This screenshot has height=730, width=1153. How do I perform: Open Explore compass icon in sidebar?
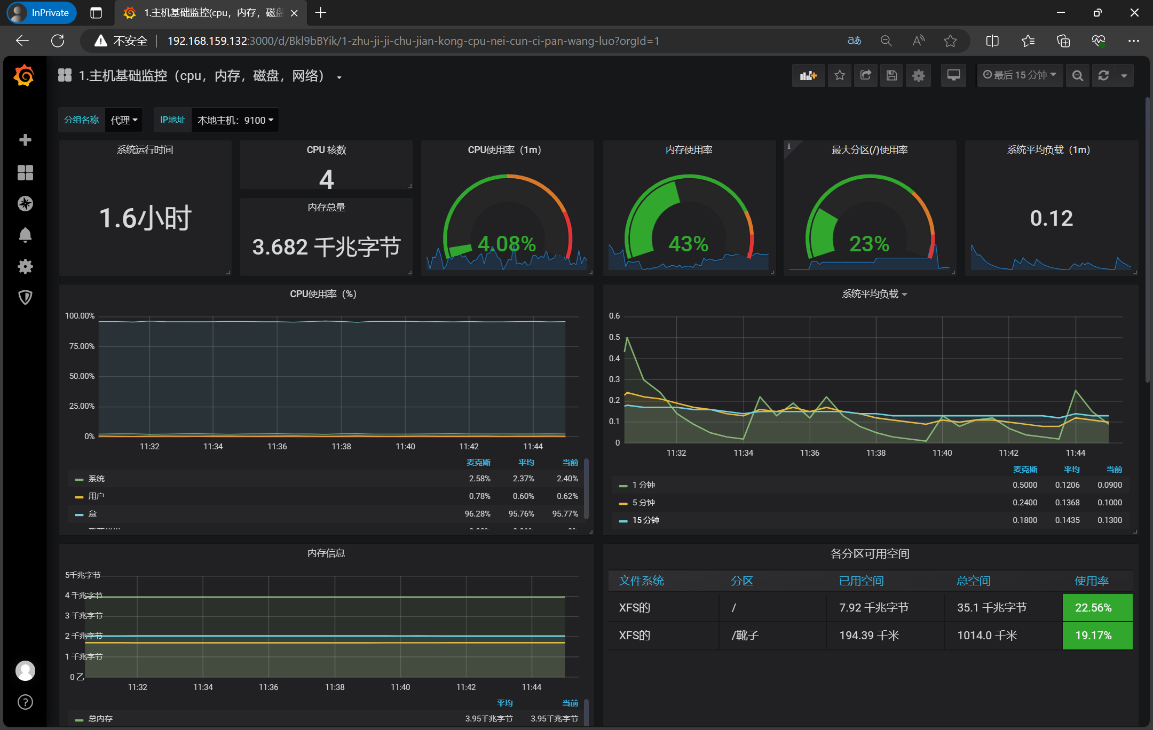tap(25, 204)
